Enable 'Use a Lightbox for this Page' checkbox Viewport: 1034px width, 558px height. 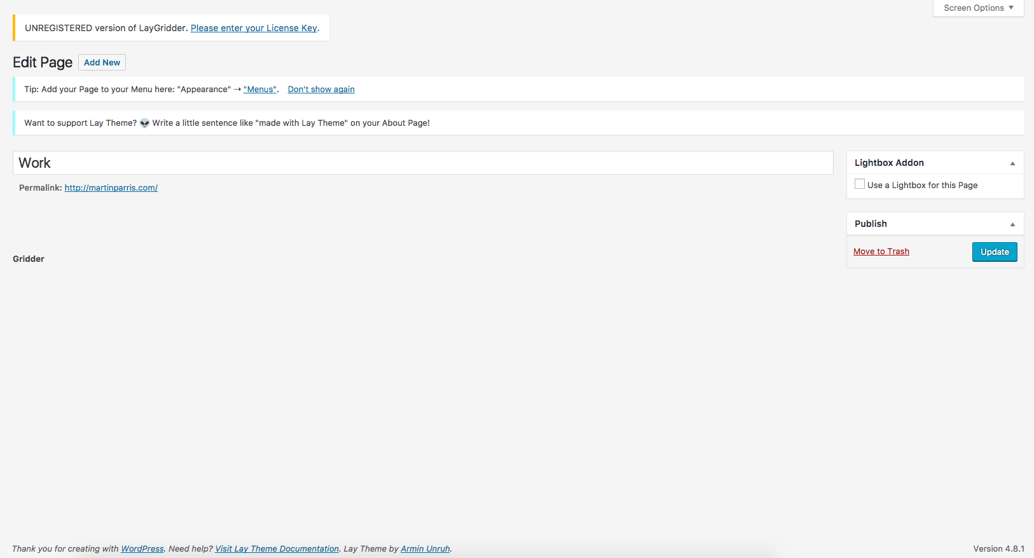pyautogui.click(x=860, y=184)
